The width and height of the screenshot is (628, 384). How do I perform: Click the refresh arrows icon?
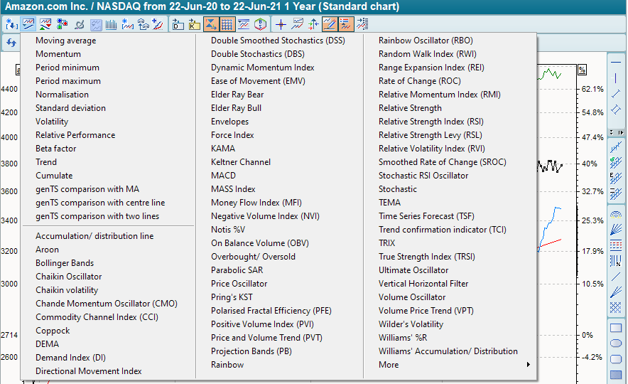(11, 43)
